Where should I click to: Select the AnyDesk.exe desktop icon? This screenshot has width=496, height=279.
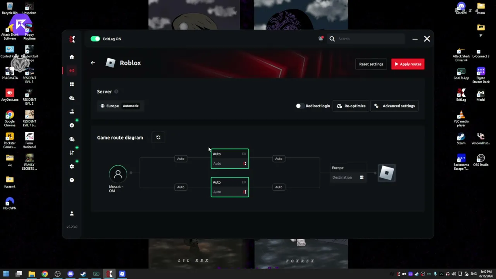tap(10, 95)
